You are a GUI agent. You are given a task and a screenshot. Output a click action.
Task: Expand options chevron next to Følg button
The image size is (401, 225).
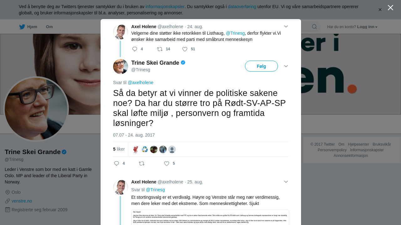coord(286,66)
